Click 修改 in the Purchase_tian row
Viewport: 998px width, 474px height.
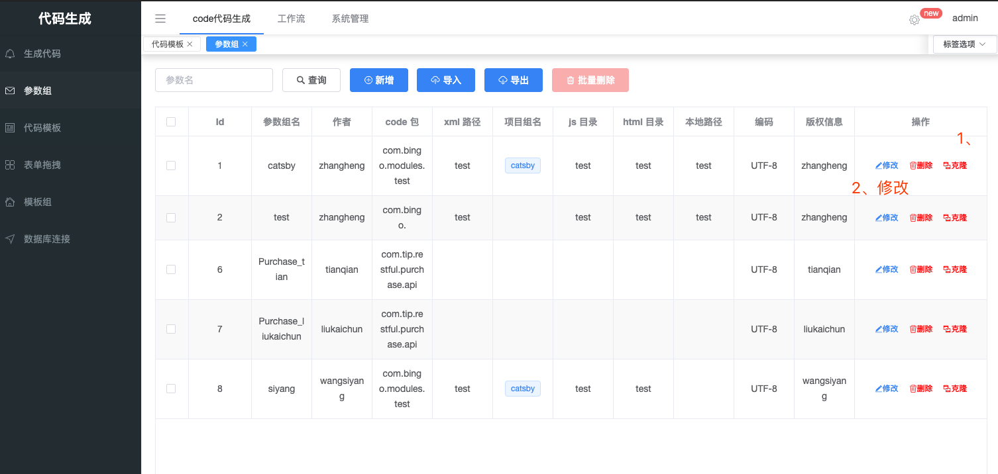(x=887, y=269)
